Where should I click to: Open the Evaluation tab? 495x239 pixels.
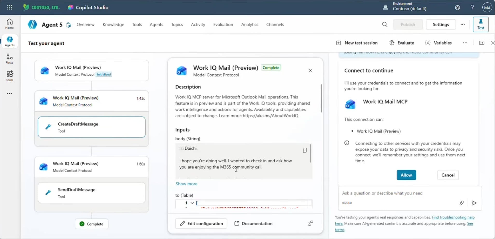[223, 24]
